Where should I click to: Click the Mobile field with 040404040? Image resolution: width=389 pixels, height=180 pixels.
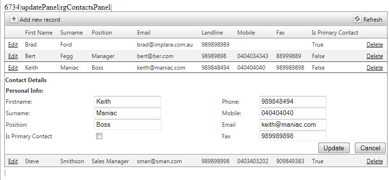[293, 113]
